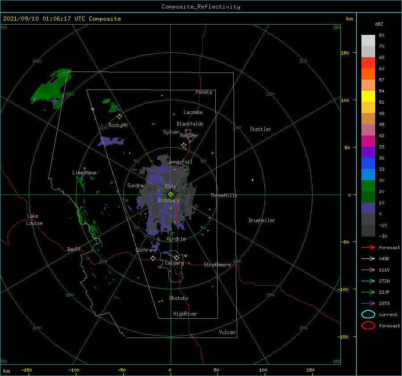The image size is (402, 376).
Task: Click the red forecast ellipse icon
Action: 368,325
